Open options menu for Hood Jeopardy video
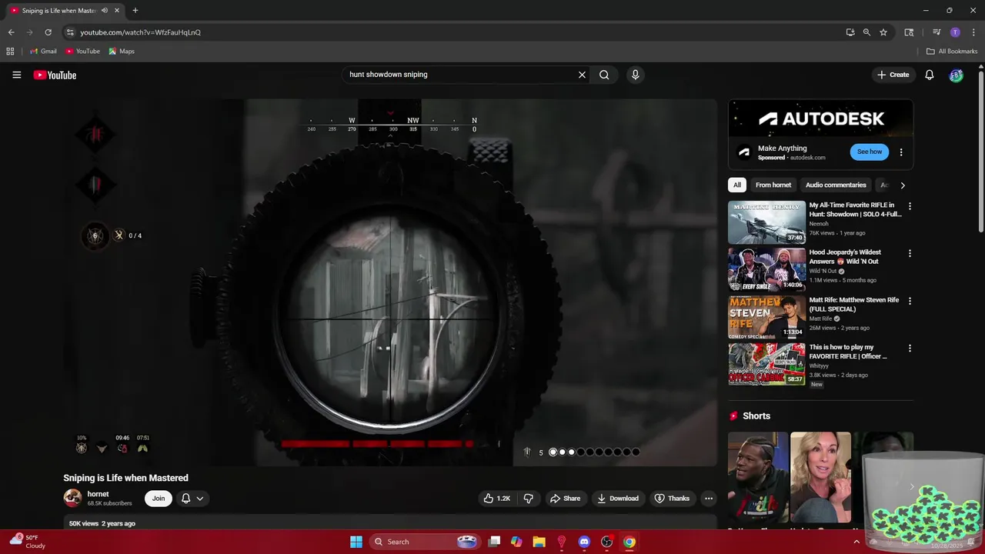This screenshot has width=985, height=554. coord(910,253)
